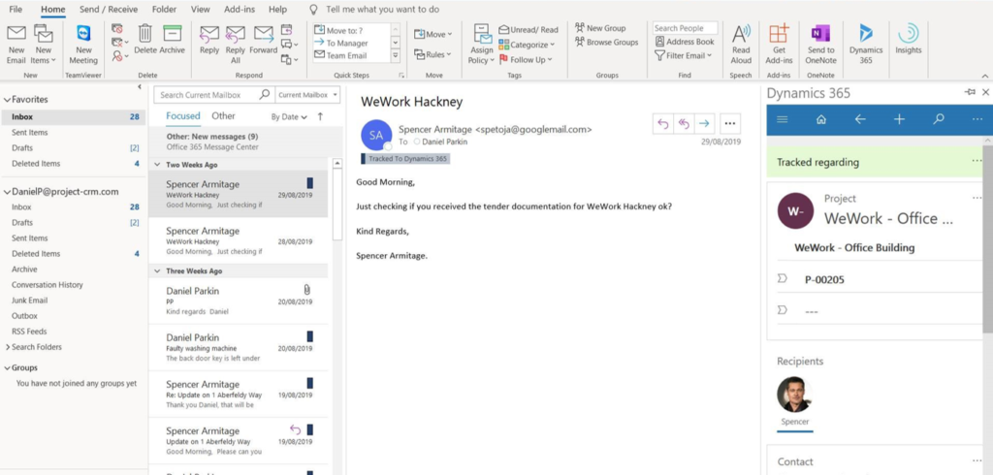Switch to the Other inbox tab

223,116
